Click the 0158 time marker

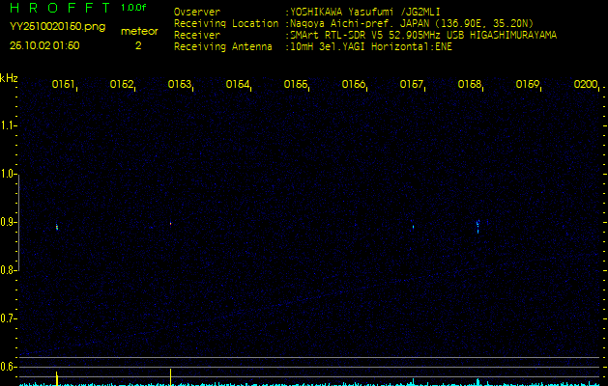(x=469, y=84)
